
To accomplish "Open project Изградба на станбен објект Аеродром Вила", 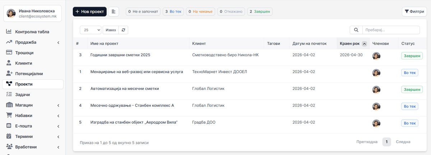I will click(134, 122).
